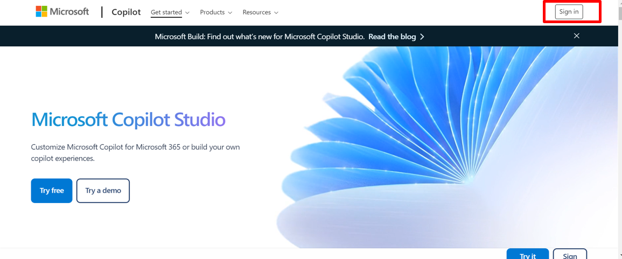
Task: Click the Try free button
Action: click(x=52, y=191)
